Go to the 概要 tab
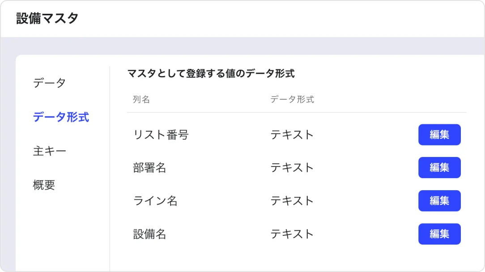Image resolution: width=485 pixels, height=272 pixels. (44, 185)
